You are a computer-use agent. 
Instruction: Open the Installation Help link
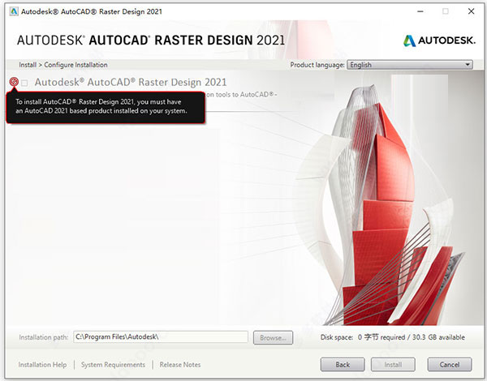[42, 365]
